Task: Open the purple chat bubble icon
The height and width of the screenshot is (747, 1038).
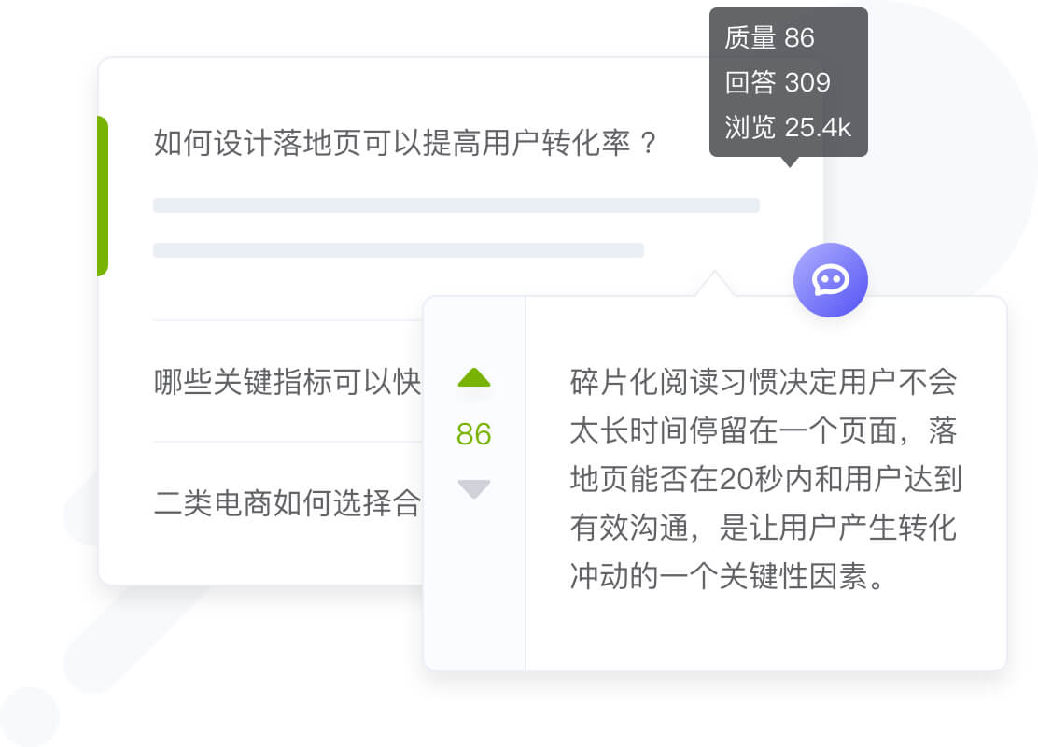Action: tap(830, 280)
